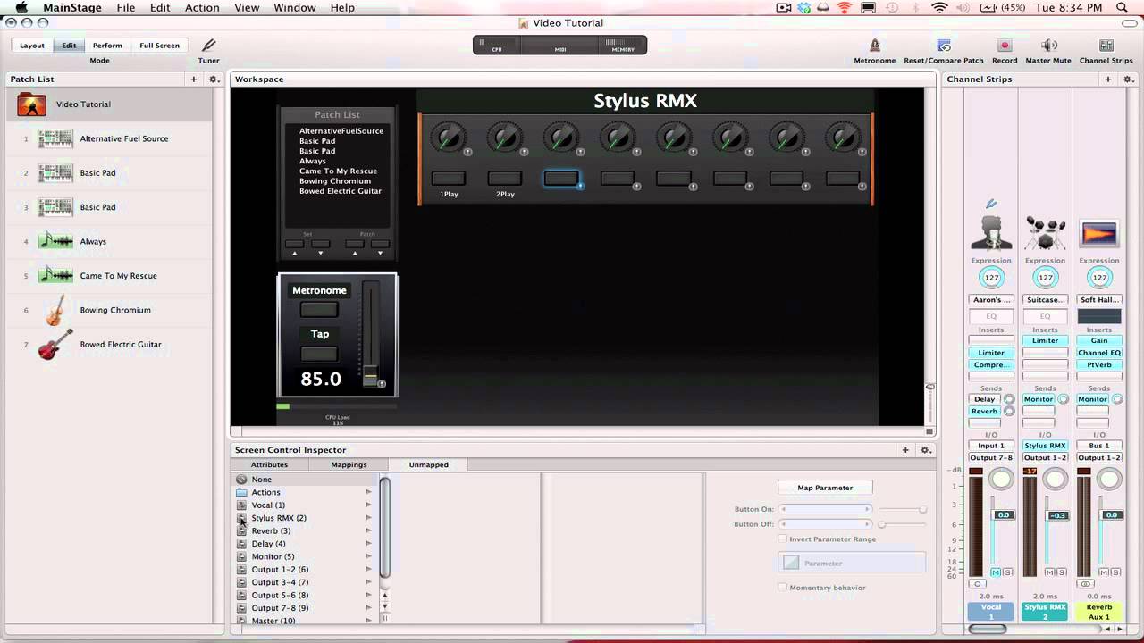The height and width of the screenshot is (643, 1144).
Task: Start recording with the Record icon
Action: [x=1005, y=45]
